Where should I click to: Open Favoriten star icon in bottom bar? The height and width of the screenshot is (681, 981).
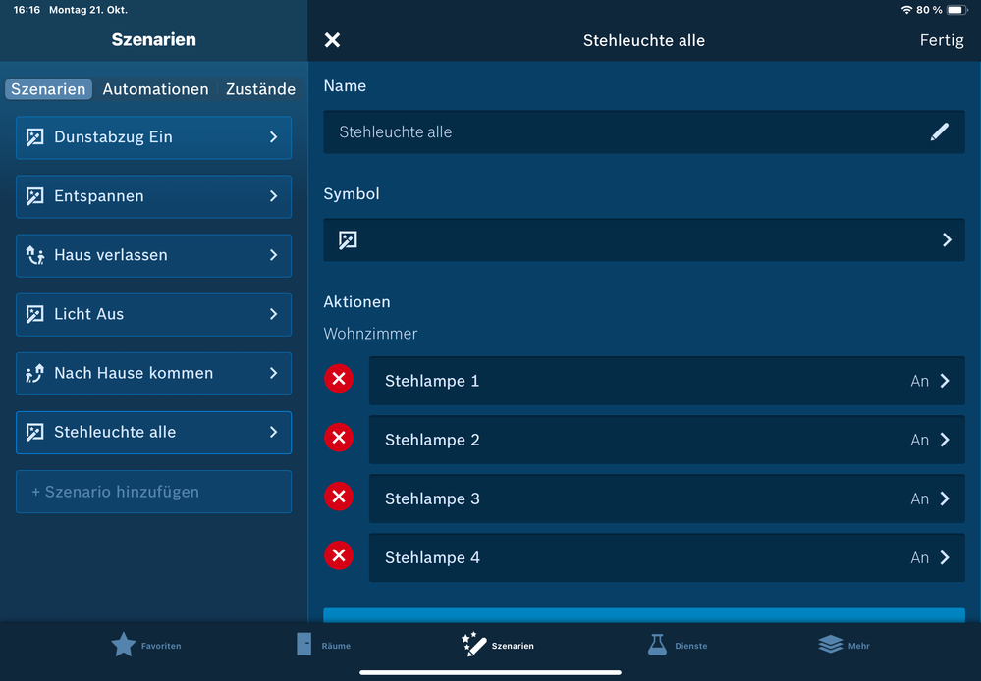(x=124, y=645)
